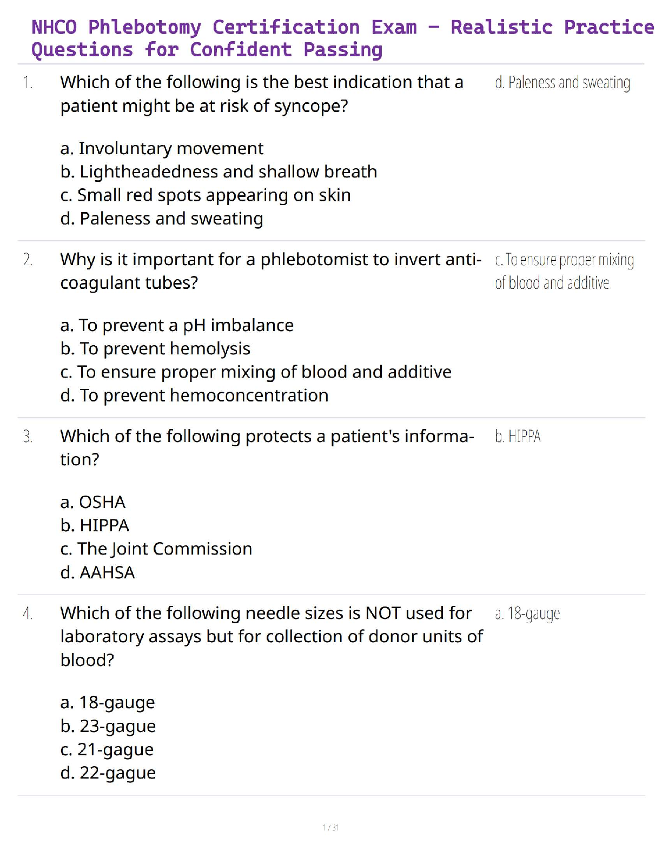The width and height of the screenshot is (662, 857).
Task: Click the document title heading
Action: coord(342,38)
